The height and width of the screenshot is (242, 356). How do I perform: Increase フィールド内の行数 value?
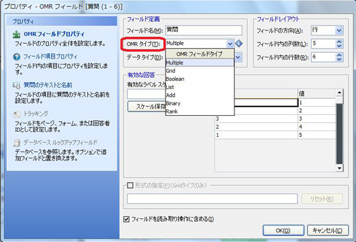[339, 55]
